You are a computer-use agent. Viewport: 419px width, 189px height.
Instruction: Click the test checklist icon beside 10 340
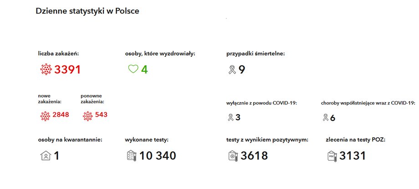click(x=132, y=155)
